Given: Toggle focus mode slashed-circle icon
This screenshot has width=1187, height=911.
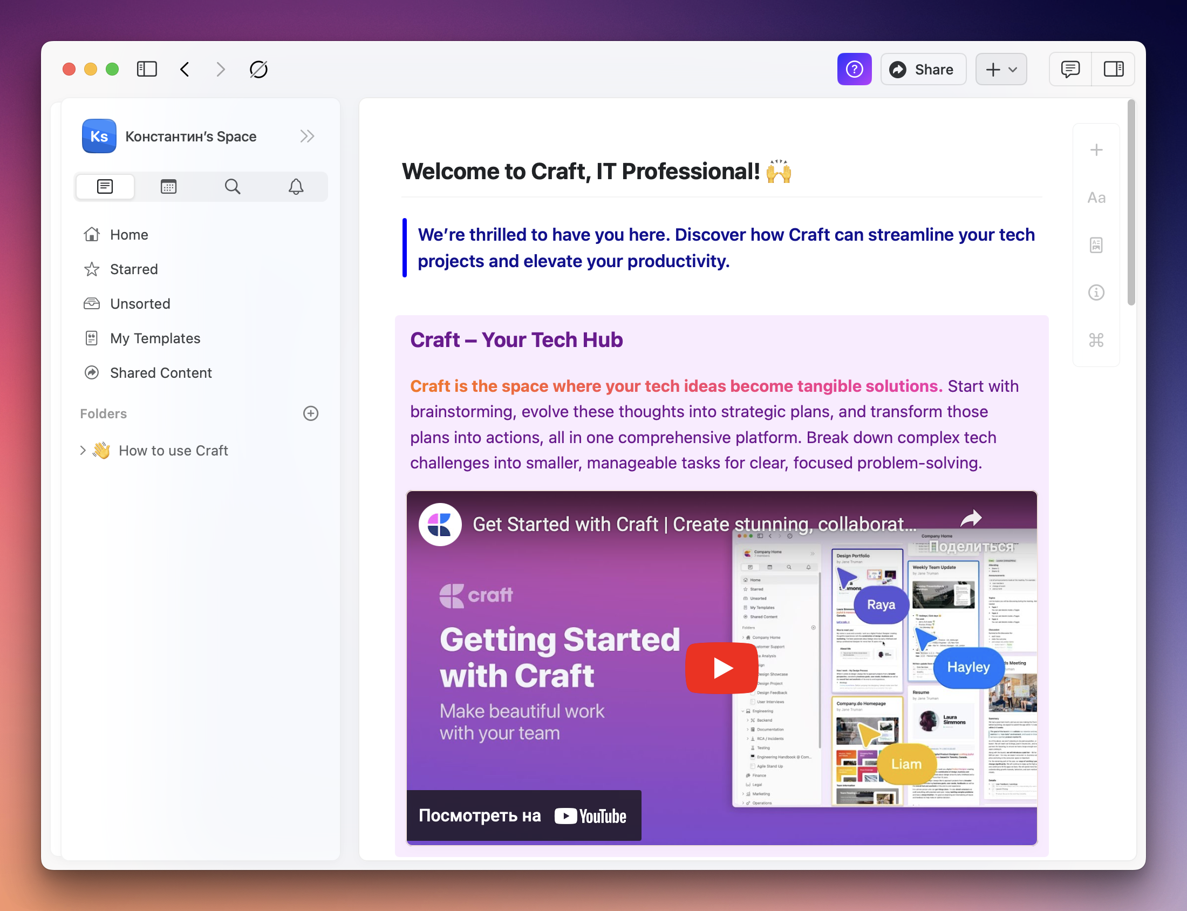Looking at the screenshot, I should [258, 70].
